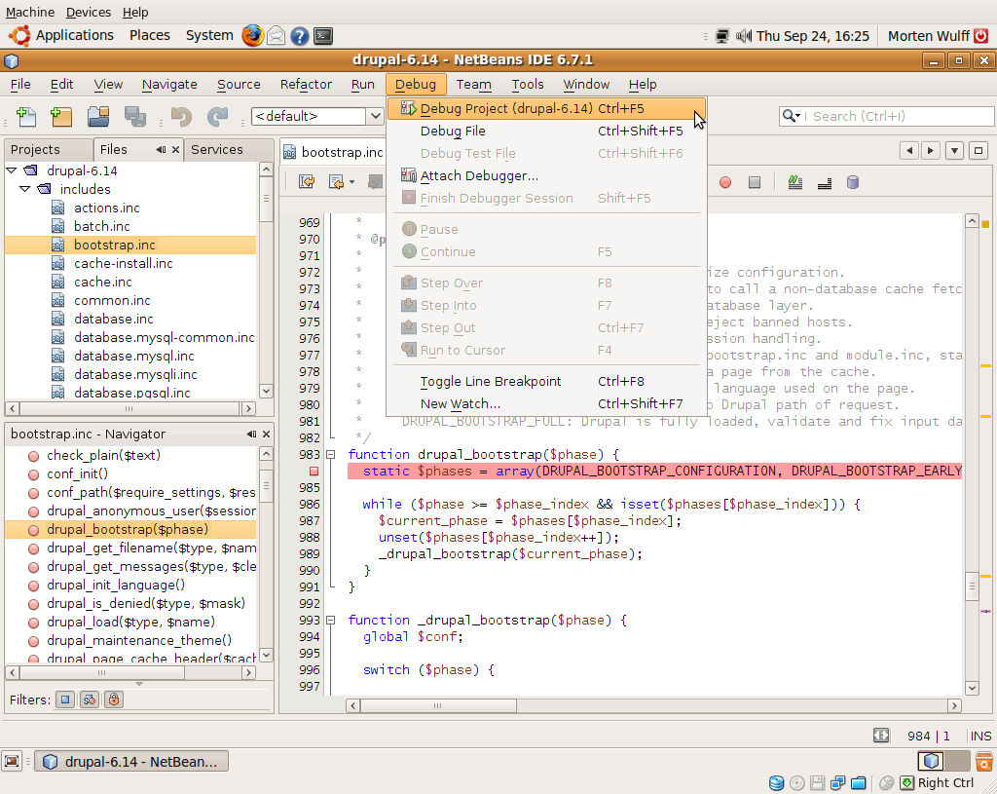Maximize the editor window with square button
997x794 pixels.
click(x=979, y=151)
